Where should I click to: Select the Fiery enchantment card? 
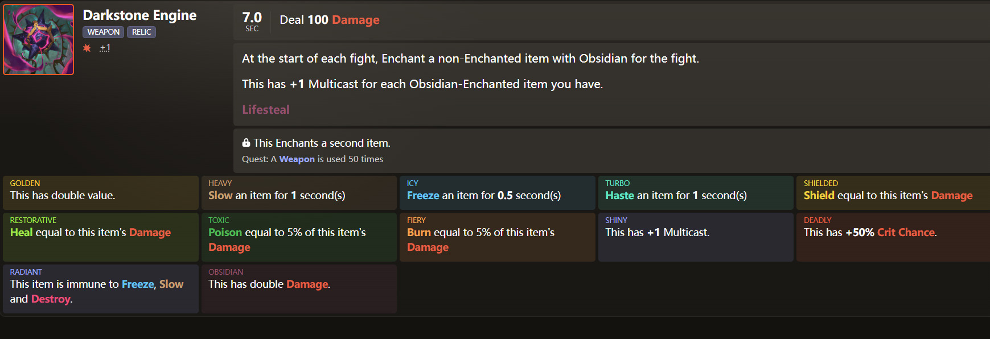click(x=497, y=237)
